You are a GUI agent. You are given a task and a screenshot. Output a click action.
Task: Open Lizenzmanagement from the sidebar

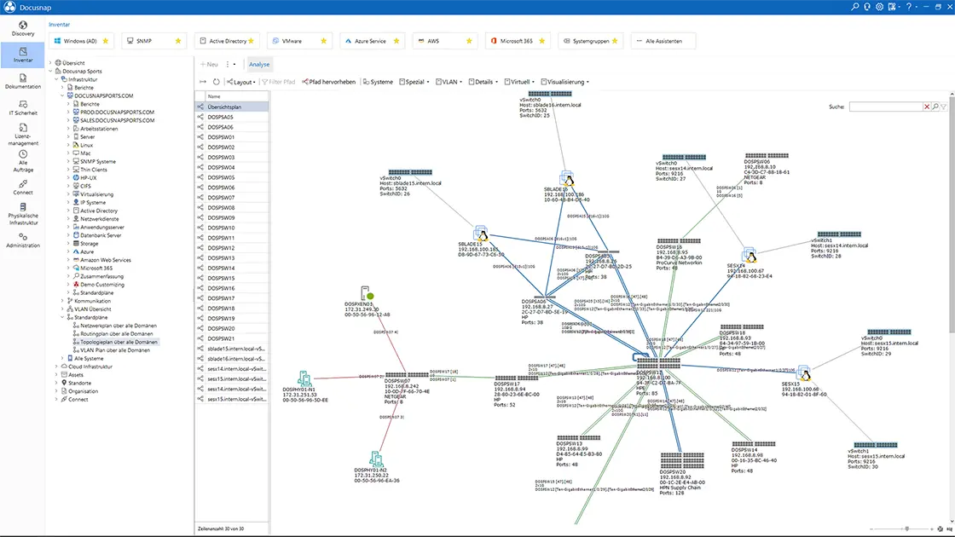tap(22, 134)
